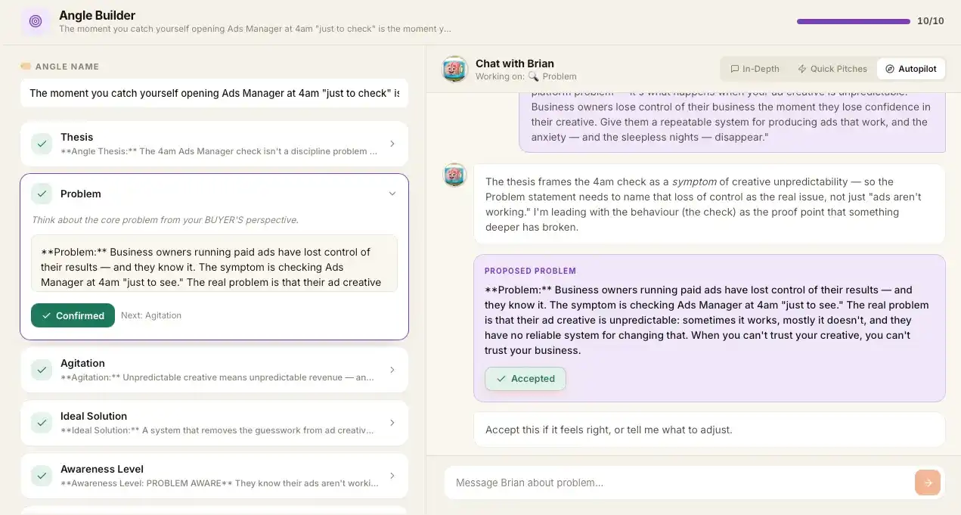Click the "Awareness Level" step title
Screen dimensions: 961x515
click(102, 469)
